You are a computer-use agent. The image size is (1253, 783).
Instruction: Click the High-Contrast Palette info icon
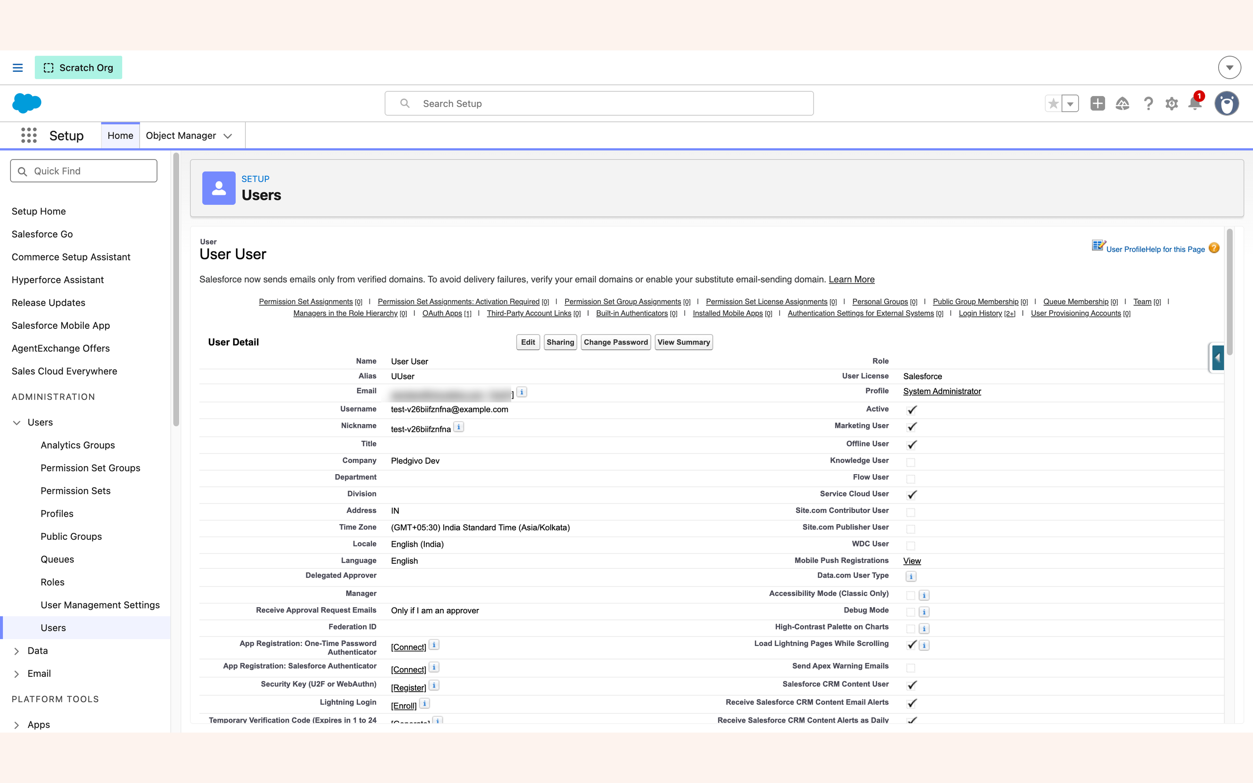pos(924,629)
